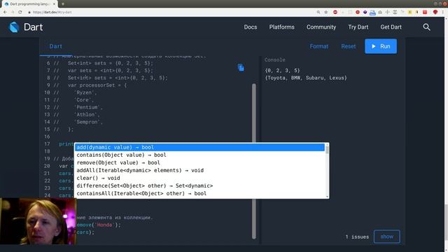Click the code editor vertical scrollbar
This screenshot has height=252, width=448.
pyautogui.click(x=253, y=161)
